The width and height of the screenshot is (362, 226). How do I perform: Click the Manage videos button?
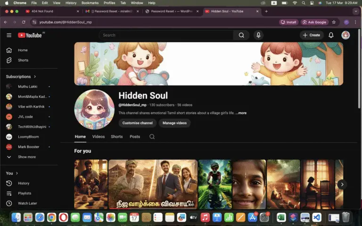(174, 123)
